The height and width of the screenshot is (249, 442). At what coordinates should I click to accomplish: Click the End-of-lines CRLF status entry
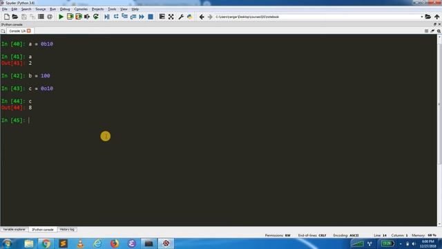click(312, 235)
